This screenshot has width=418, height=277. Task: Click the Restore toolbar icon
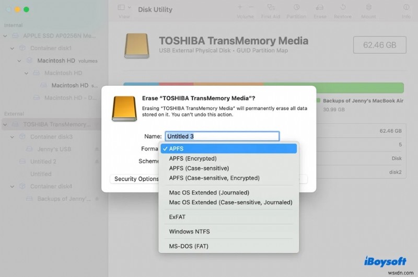pos(343,7)
